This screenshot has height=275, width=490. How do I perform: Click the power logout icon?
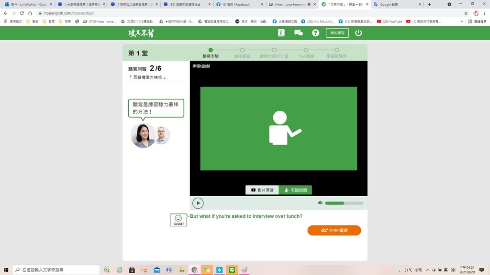coord(358,33)
